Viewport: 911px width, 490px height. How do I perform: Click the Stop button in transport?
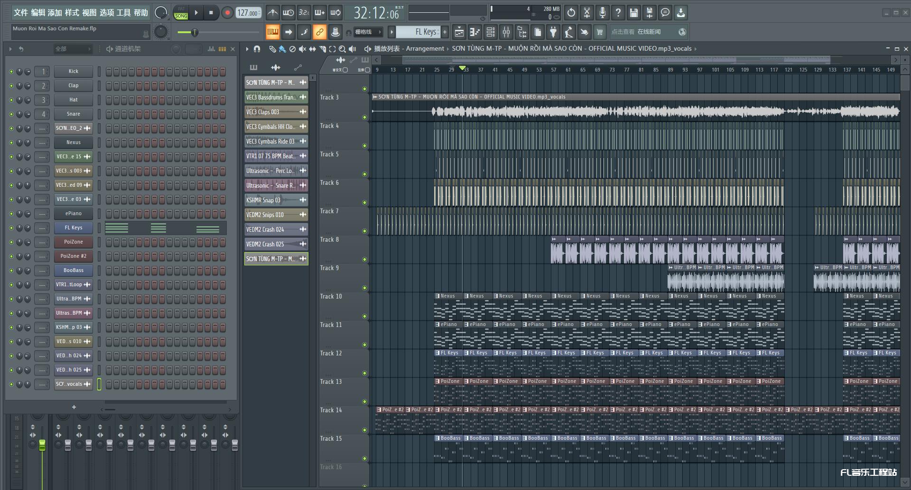(211, 13)
